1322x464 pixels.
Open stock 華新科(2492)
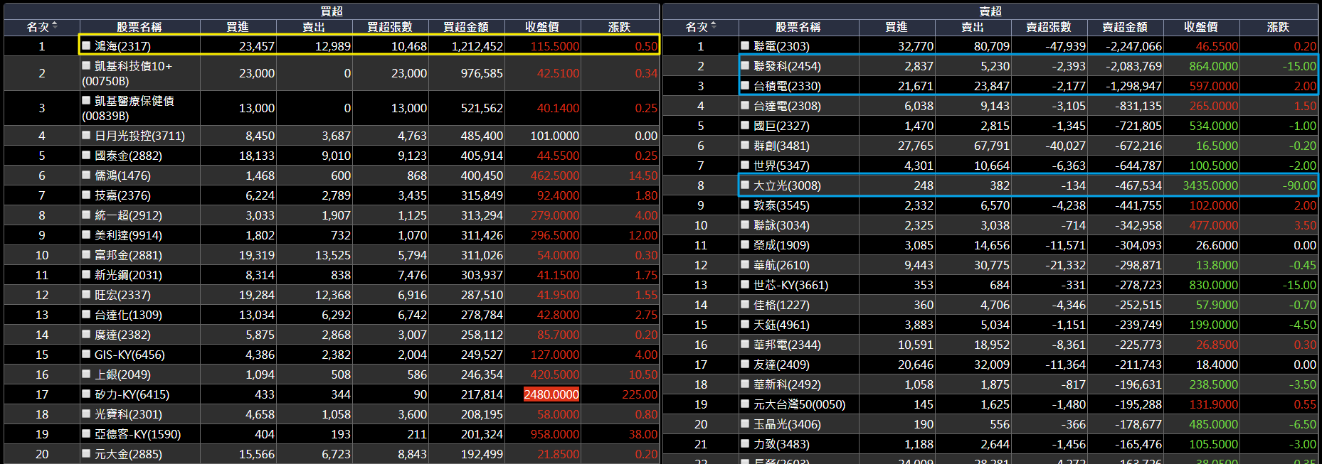pyautogui.click(x=787, y=384)
